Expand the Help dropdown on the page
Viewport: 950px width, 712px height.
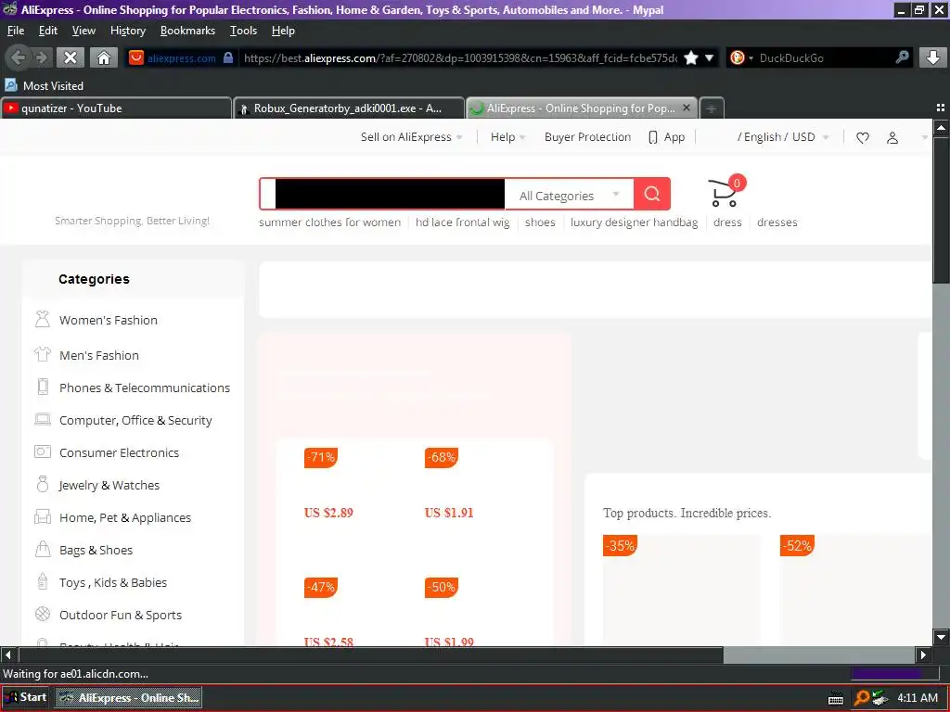click(507, 137)
